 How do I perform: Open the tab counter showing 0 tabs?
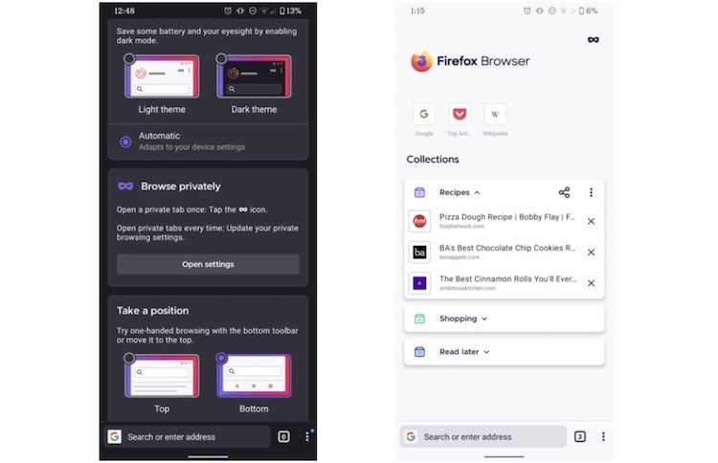(283, 437)
